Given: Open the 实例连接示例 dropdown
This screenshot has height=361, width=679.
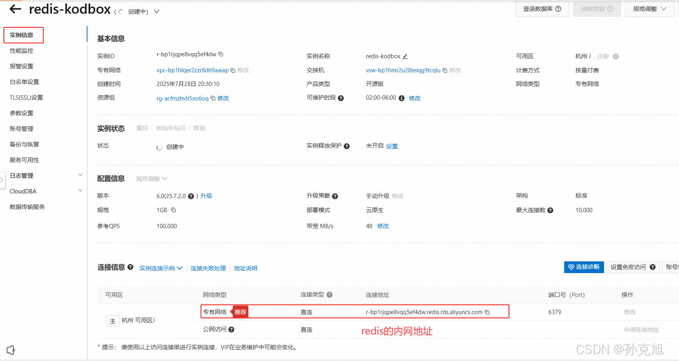Looking at the screenshot, I should point(161,268).
